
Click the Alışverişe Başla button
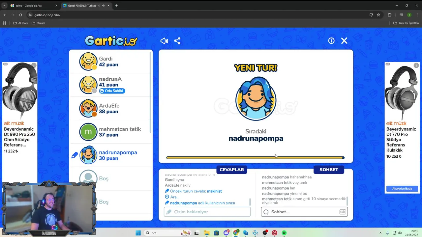[402, 189]
